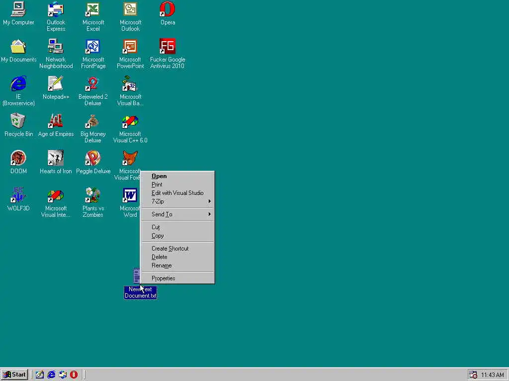Select the Microsoft Word desktop shortcut
The width and height of the screenshot is (509, 381).
point(130,195)
